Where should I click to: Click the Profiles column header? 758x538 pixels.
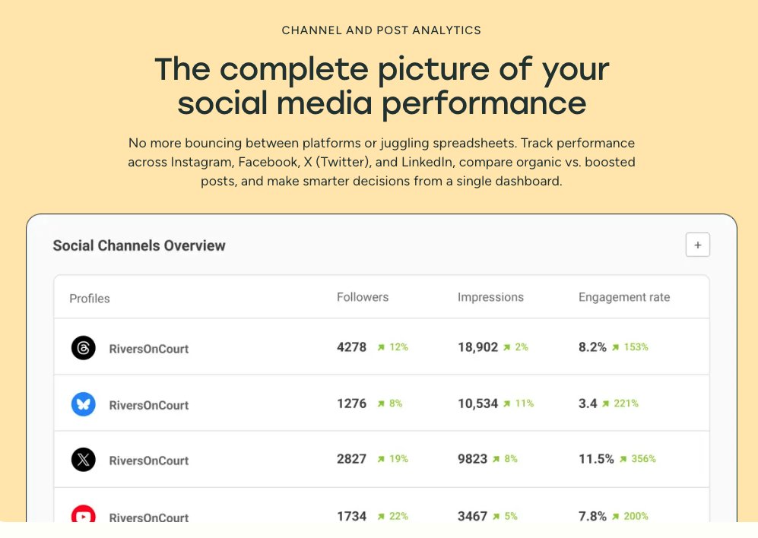pyautogui.click(x=90, y=298)
